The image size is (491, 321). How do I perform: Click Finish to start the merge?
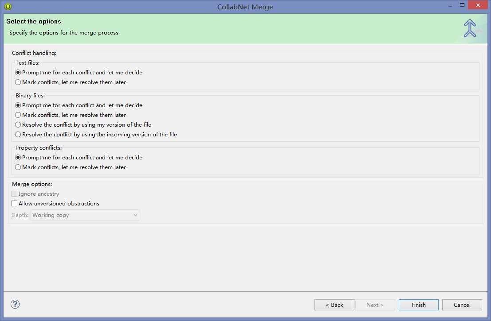click(x=418, y=305)
